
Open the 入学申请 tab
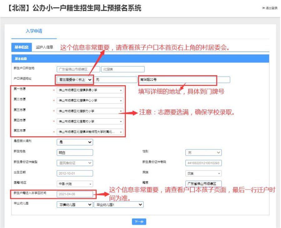point(34,31)
